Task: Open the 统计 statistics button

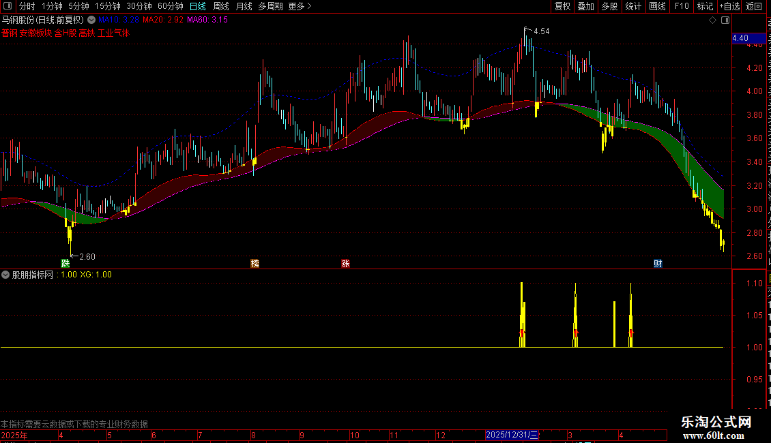Action: [x=633, y=6]
